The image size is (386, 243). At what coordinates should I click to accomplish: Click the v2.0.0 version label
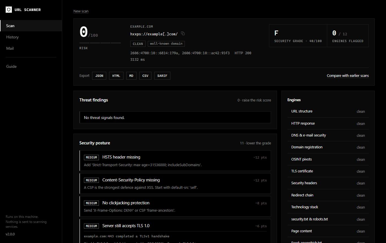click(x=10, y=234)
